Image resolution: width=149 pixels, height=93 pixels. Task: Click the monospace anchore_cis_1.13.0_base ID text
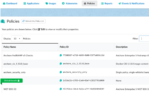coord(76,64)
